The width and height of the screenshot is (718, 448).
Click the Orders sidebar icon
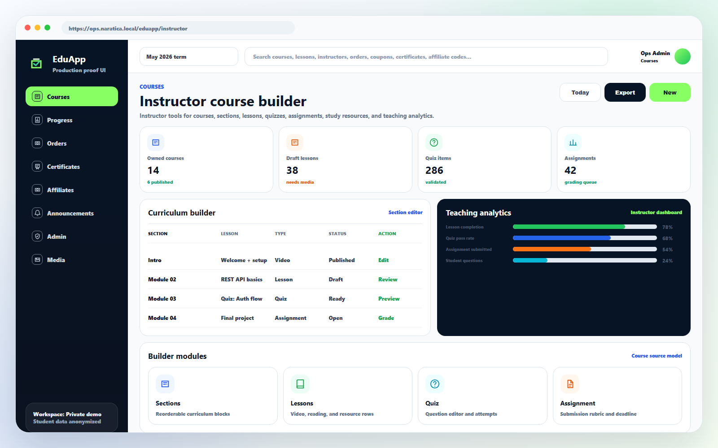click(x=38, y=143)
